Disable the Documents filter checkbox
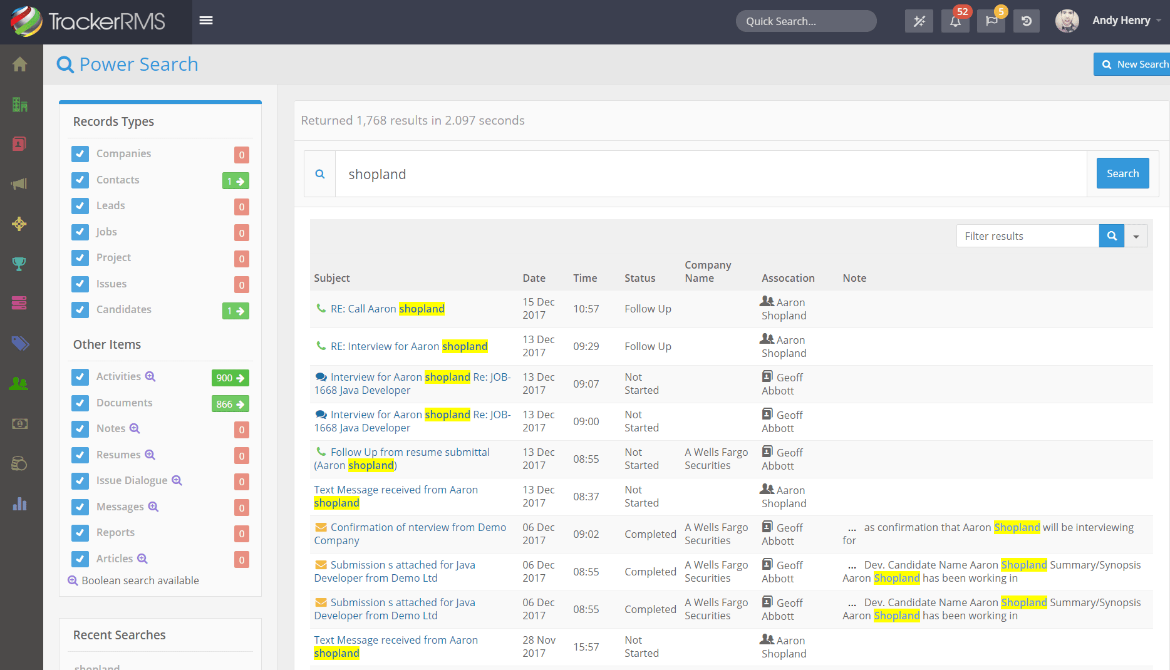 (x=80, y=403)
